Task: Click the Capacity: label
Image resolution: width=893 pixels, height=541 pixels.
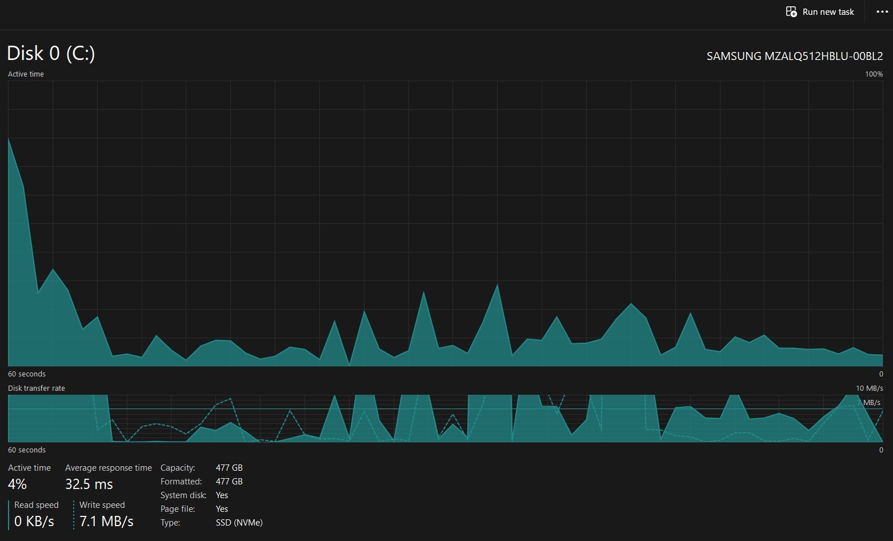Action: 178,468
